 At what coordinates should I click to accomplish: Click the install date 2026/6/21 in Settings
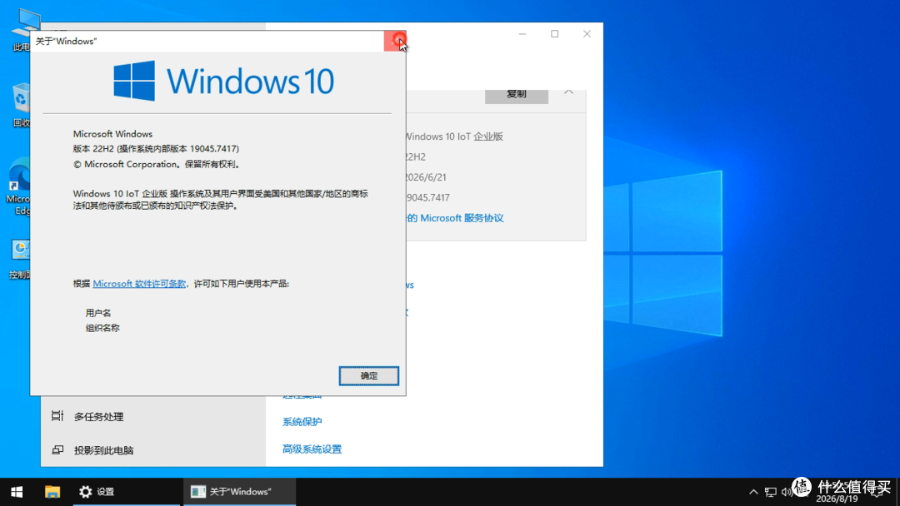(x=425, y=177)
